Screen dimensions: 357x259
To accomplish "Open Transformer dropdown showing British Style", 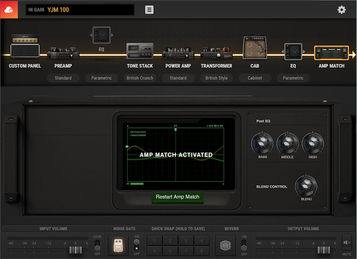I will pos(216,78).
